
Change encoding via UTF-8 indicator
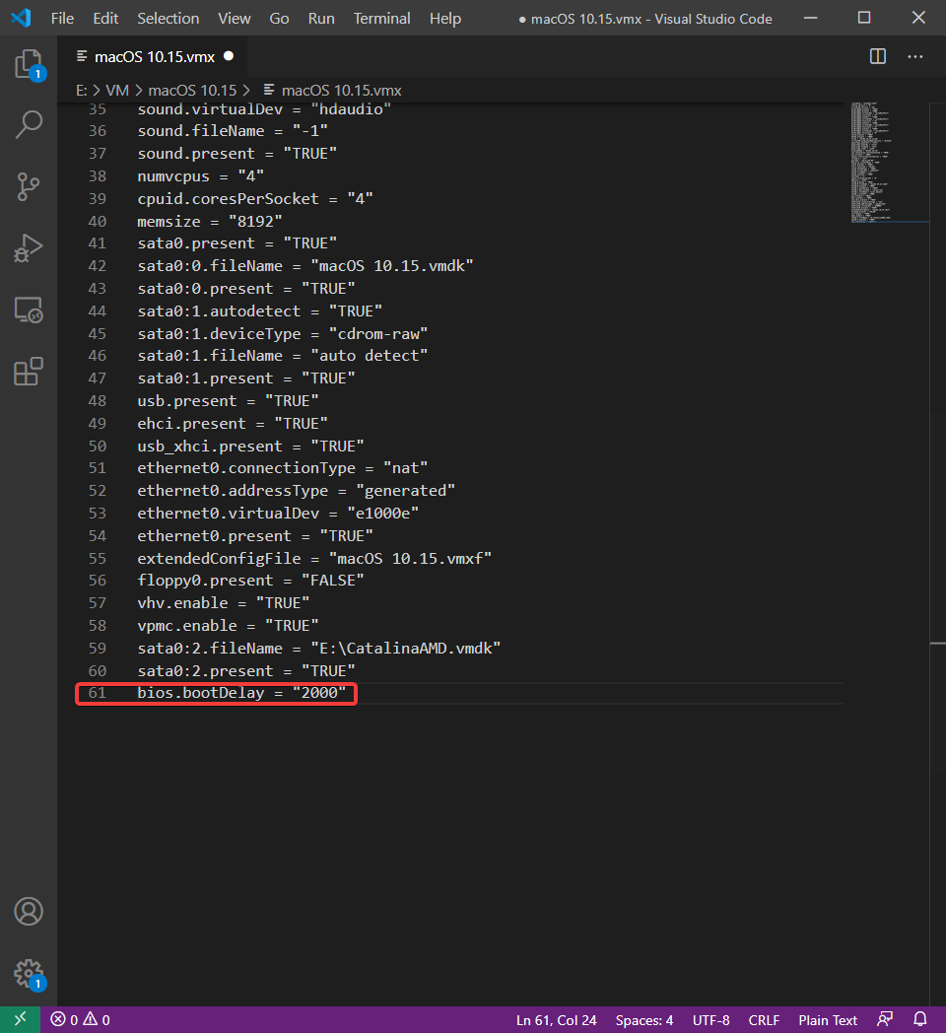point(710,1020)
